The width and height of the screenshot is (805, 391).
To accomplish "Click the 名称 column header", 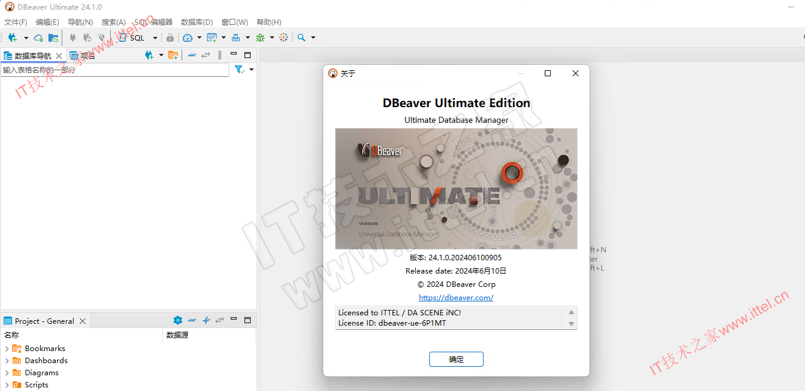I will 82,335.
